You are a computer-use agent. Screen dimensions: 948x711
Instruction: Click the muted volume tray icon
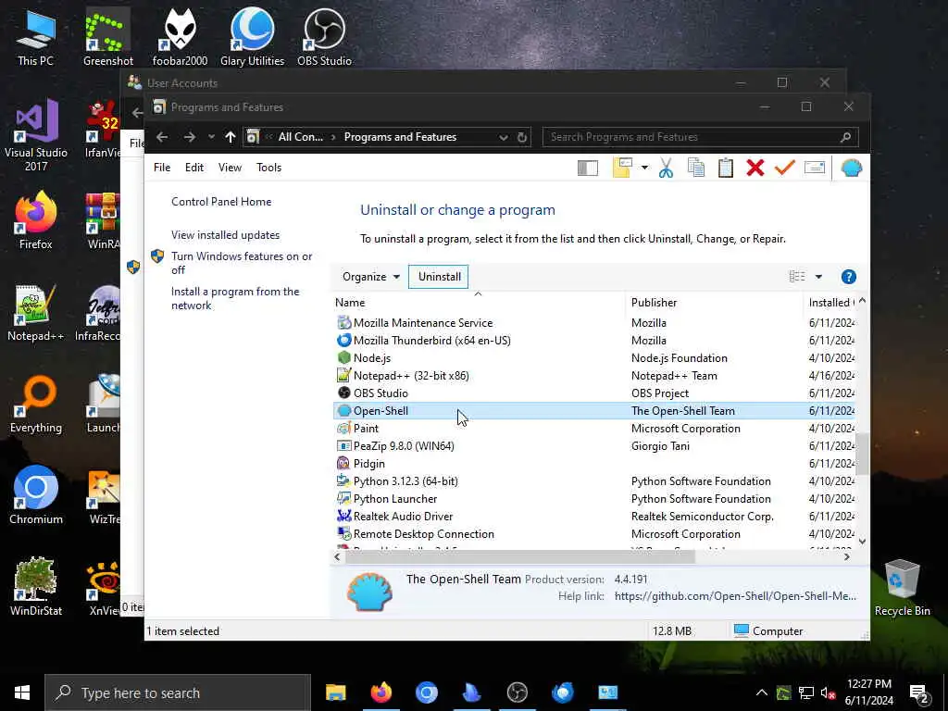[x=828, y=692]
